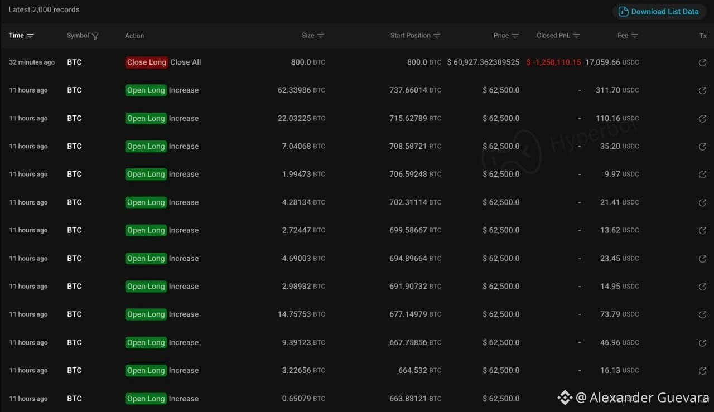
Task: Select the fee 17,059.66 USDC
Action: 612,62
